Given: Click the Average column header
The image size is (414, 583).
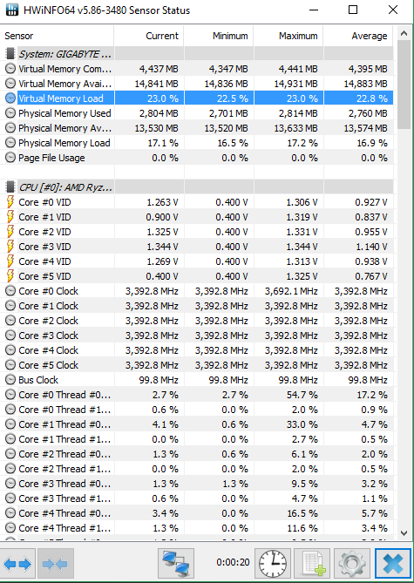Looking at the screenshot, I should [x=358, y=36].
